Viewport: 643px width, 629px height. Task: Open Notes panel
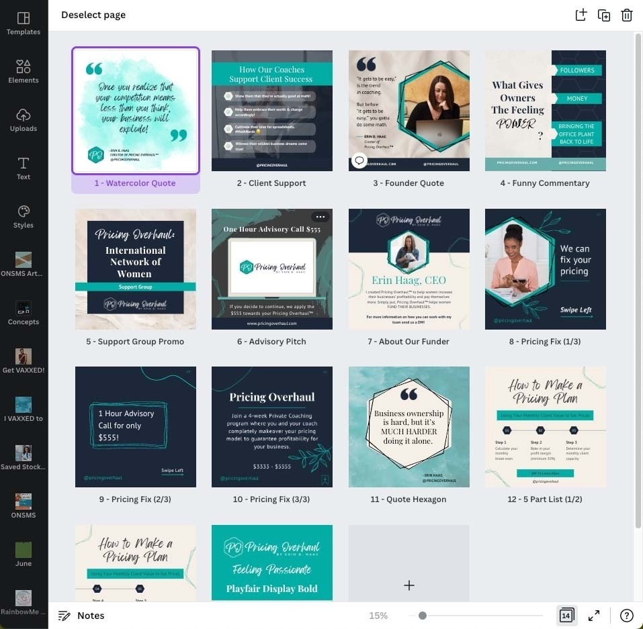point(81,615)
